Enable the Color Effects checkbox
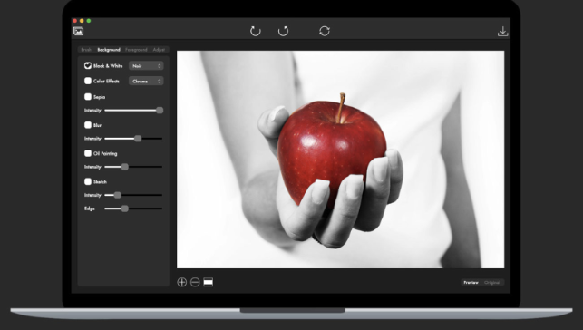This screenshot has width=583, height=330. (88, 81)
